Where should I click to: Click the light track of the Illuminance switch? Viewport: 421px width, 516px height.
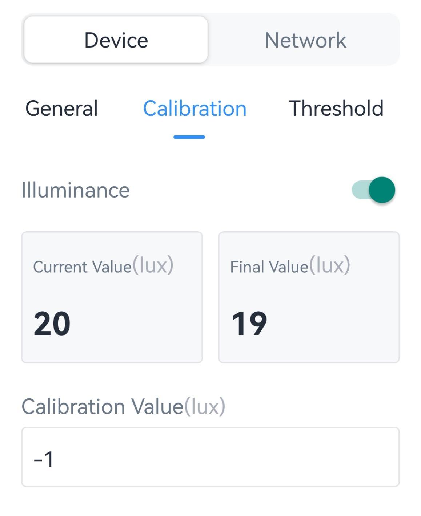click(359, 190)
